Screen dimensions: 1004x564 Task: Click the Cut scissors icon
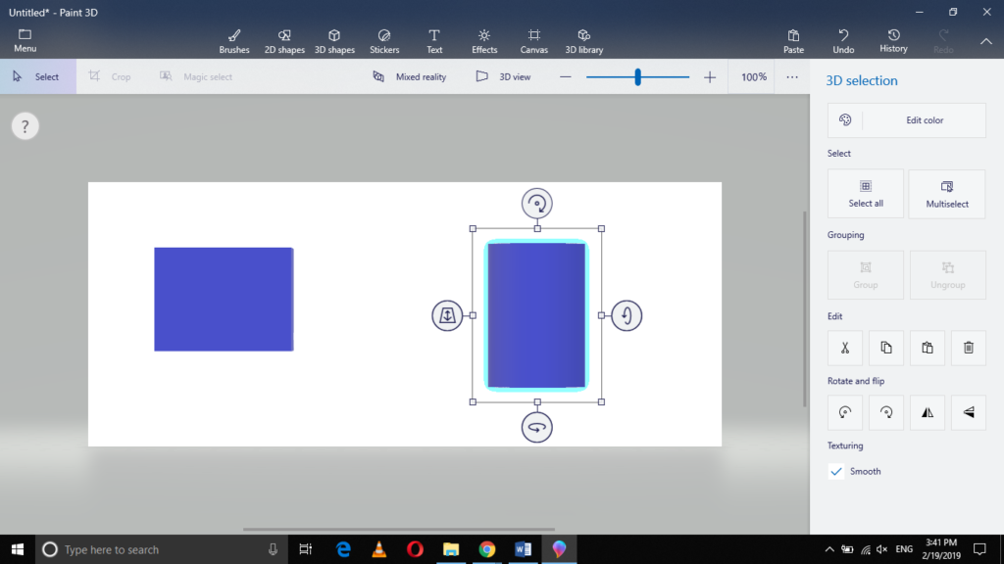tap(844, 348)
